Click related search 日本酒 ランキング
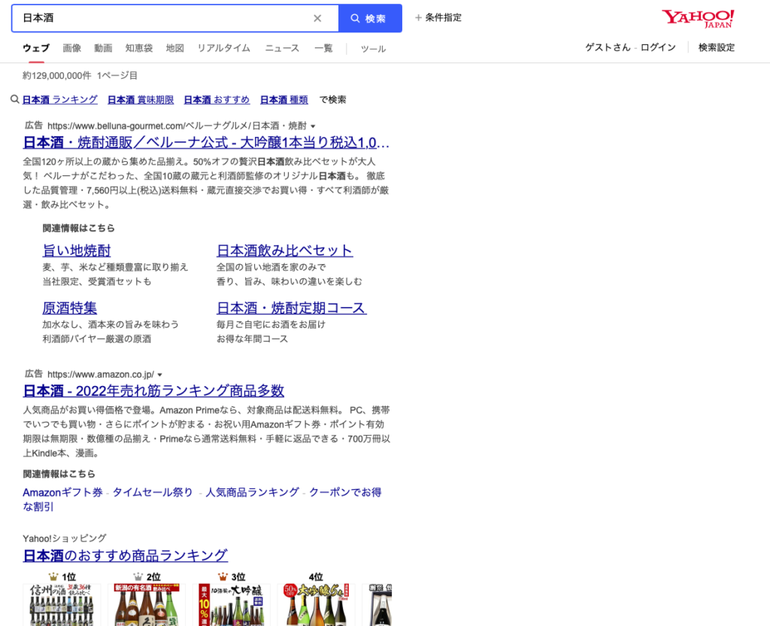The width and height of the screenshot is (770, 626). pyautogui.click(x=60, y=100)
